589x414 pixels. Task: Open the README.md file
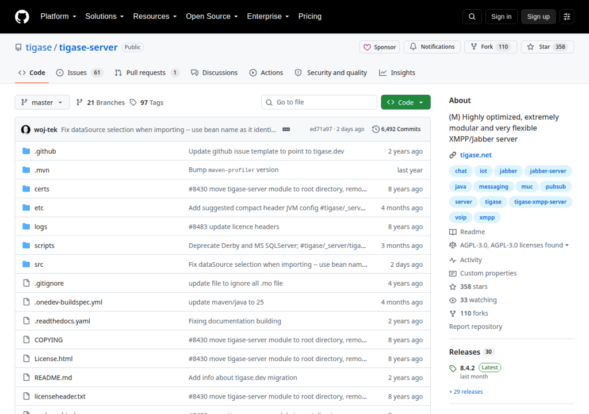click(53, 378)
